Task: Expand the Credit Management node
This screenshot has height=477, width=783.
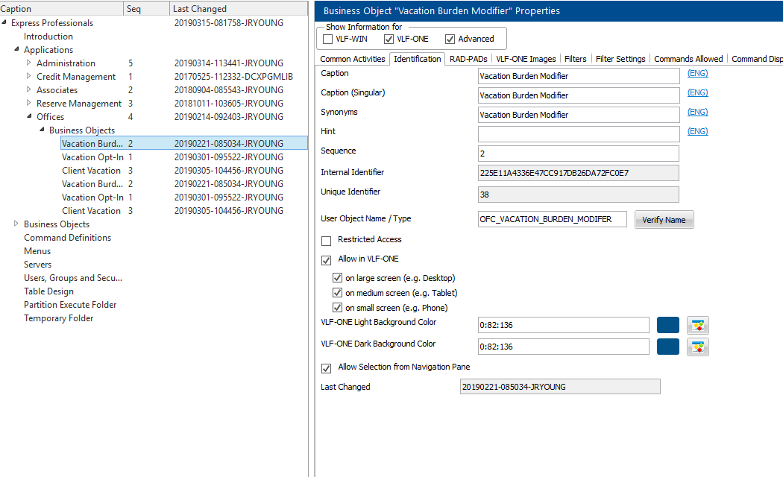Action: pyautogui.click(x=29, y=77)
